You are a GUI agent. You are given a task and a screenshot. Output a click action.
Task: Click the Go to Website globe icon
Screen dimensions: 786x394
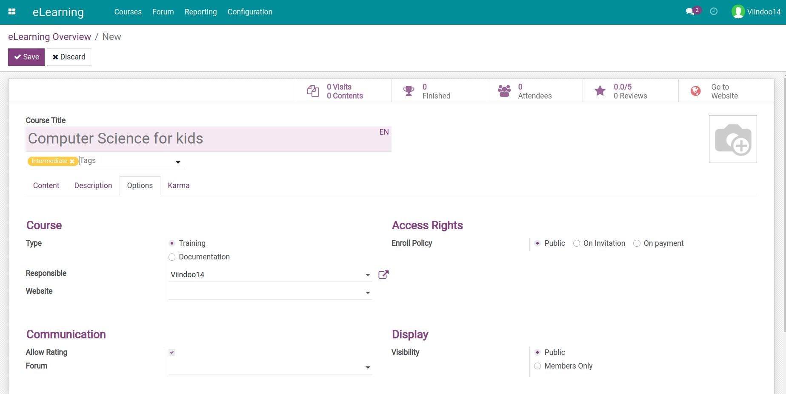pyautogui.click(x=696, y=91)
